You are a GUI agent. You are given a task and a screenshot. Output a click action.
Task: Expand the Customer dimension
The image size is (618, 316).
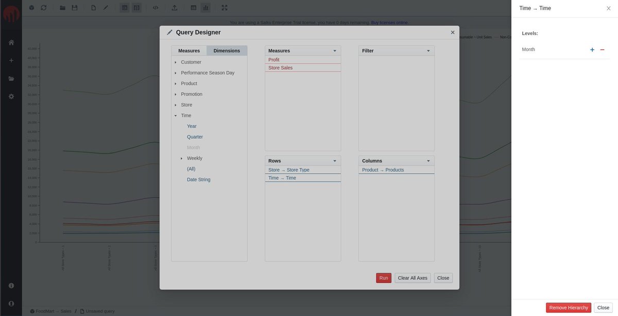coord(176,62)
